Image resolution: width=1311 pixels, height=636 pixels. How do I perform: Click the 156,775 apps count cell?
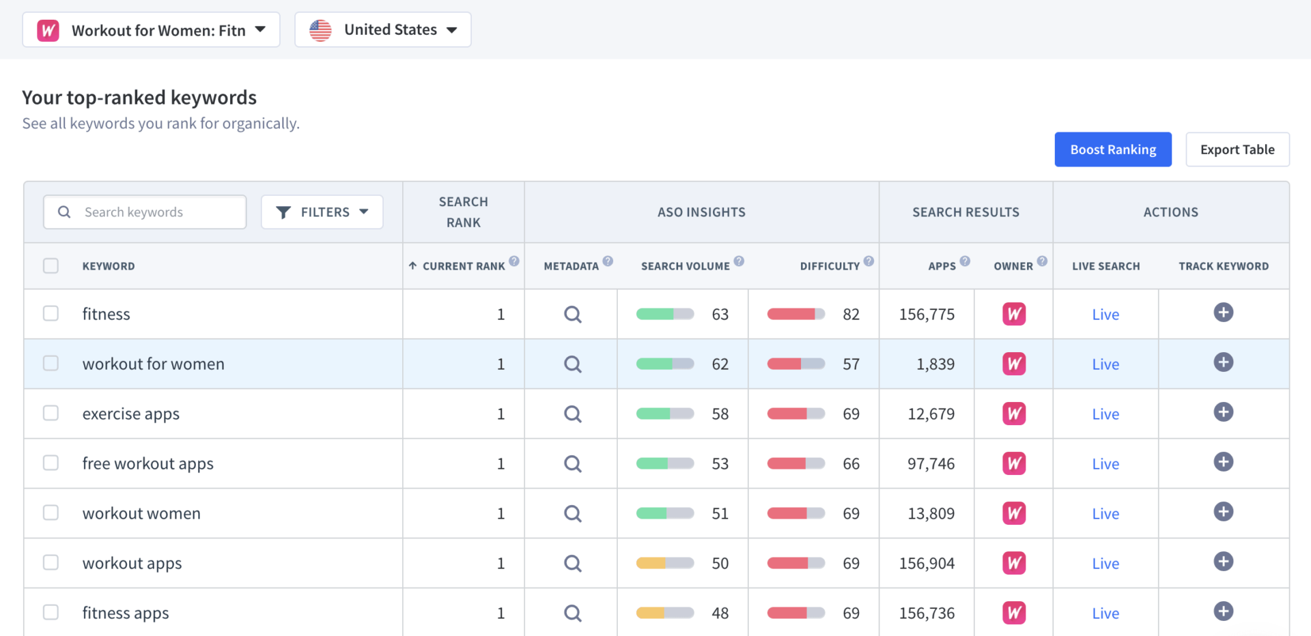[x=927, y=315]
